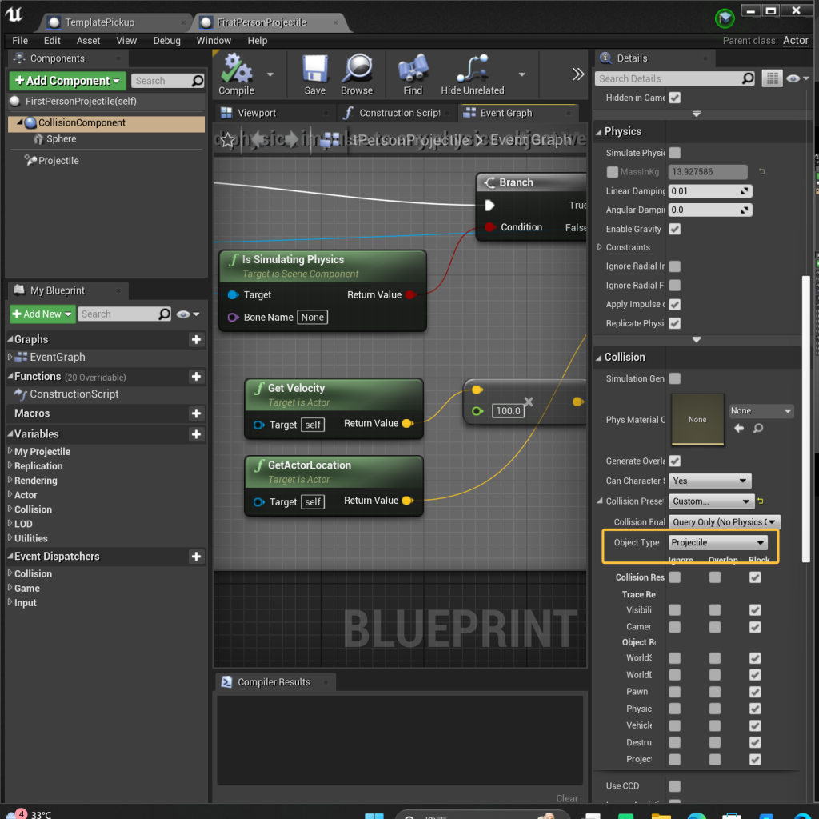Collapse the Physics section
The image size is (819, 819).
[599, 132]
